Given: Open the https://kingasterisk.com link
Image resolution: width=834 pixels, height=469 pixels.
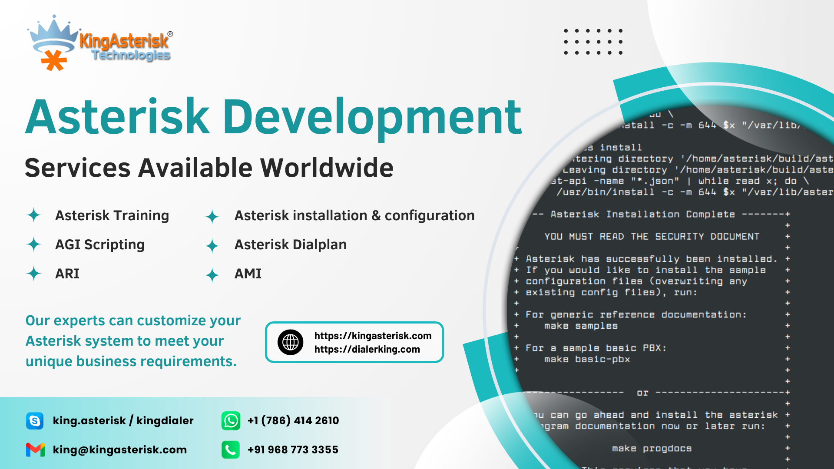Looking at the screenshot, I should 373,336.
